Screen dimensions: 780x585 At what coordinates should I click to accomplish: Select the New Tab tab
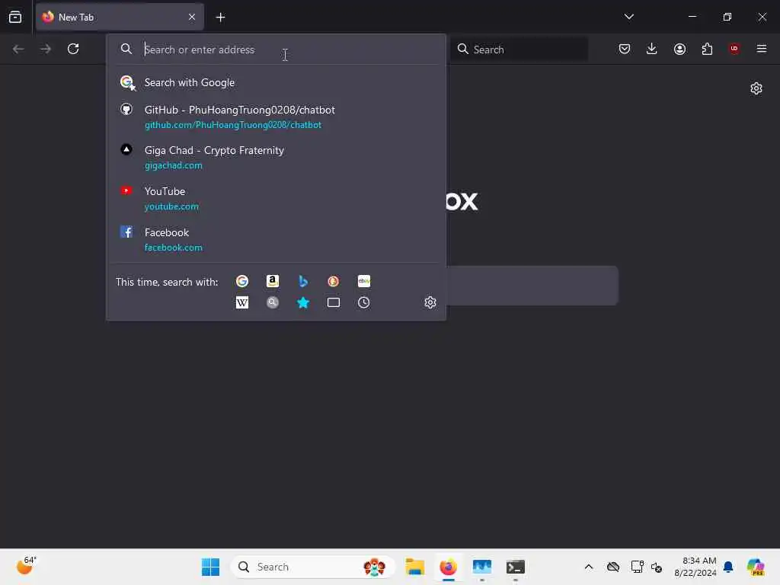120,18
